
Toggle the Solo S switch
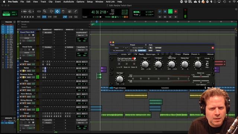click(134, 64)
